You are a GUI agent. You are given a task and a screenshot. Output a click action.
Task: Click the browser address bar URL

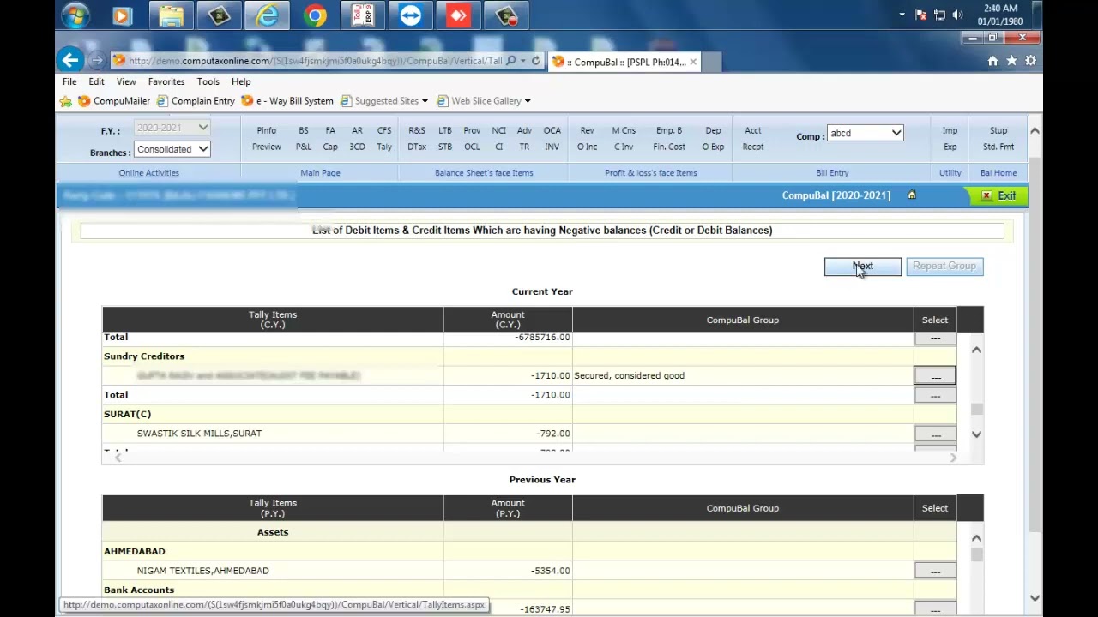coord(315,61)
